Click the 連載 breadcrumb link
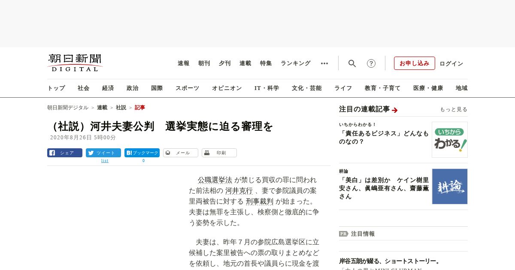The width and height of the screenshot is (515, 270). click(x=102, y=108)
